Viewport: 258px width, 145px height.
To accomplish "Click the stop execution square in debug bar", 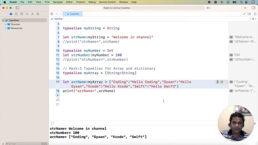I will [x=52, y=123].
